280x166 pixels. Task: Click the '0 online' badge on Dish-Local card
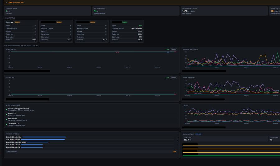pyautogui.click(x=17, y=22)
